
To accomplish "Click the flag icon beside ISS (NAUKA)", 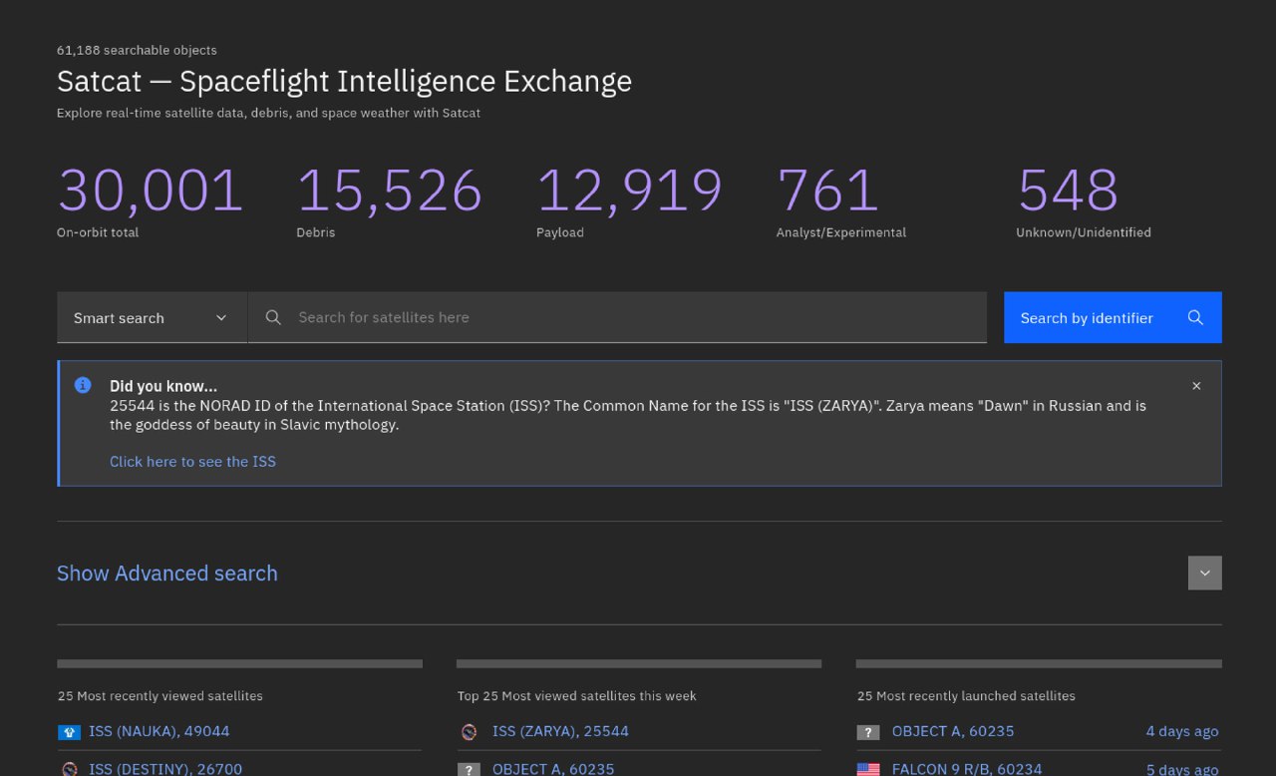I will coord(69,732).
